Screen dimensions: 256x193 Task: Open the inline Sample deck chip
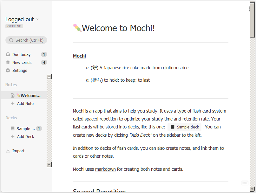185,127
